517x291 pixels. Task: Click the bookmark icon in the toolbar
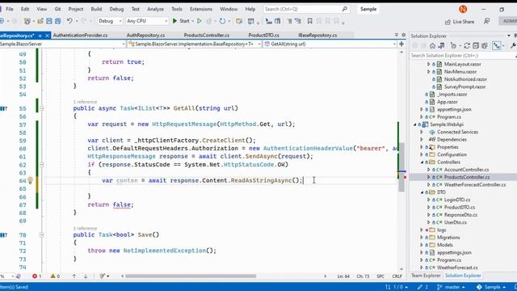pyautogui.click(x=309, y=21)
